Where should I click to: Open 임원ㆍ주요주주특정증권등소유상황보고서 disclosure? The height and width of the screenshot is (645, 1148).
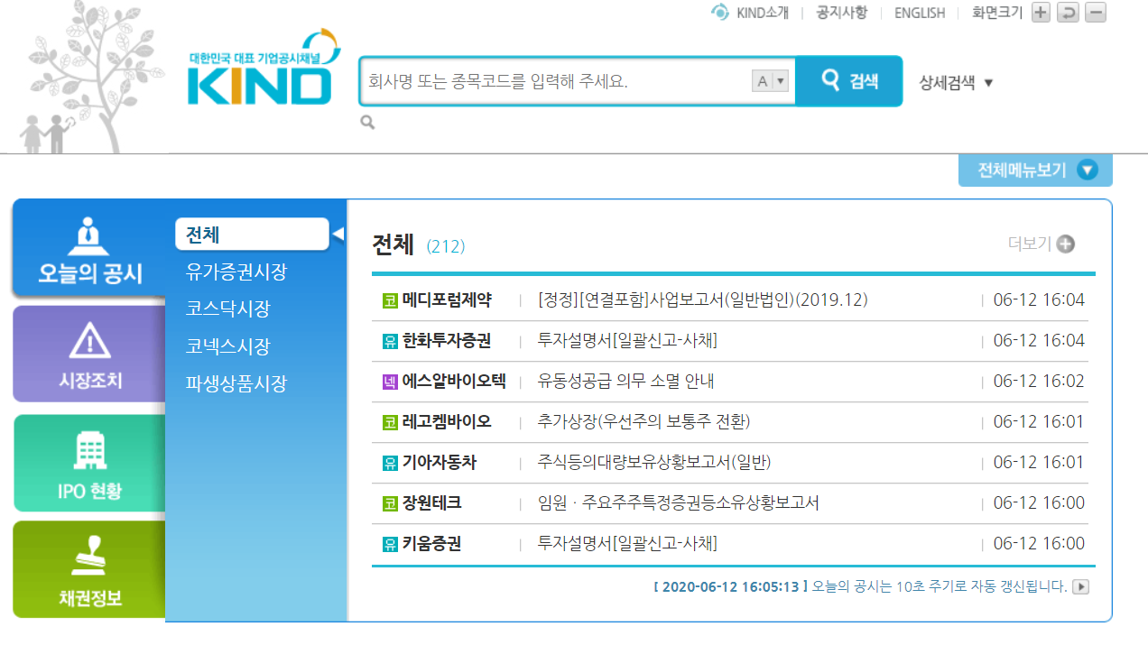coord(678,503)
